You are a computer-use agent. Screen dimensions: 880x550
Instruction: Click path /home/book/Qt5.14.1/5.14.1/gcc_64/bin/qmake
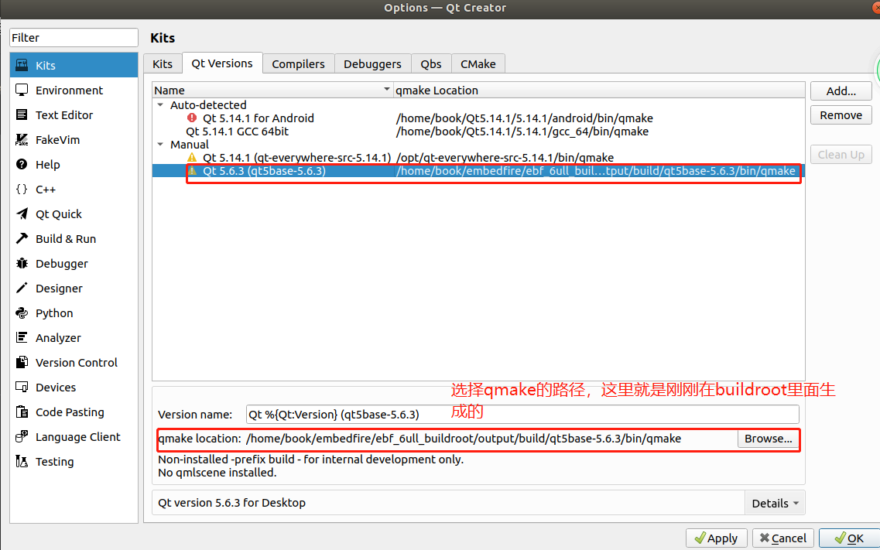[522, 132]
